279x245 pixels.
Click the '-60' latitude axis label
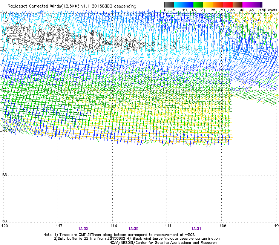[x=3, y=221]
